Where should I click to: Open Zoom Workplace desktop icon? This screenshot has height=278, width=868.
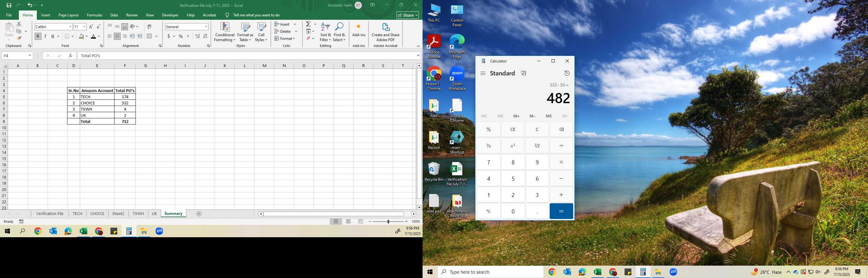pos(457,78)
